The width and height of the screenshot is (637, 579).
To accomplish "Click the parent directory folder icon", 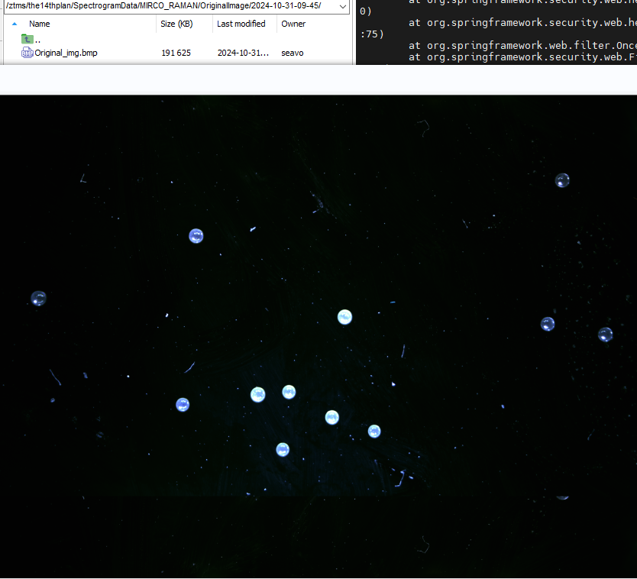I will (x=27, y=39).
